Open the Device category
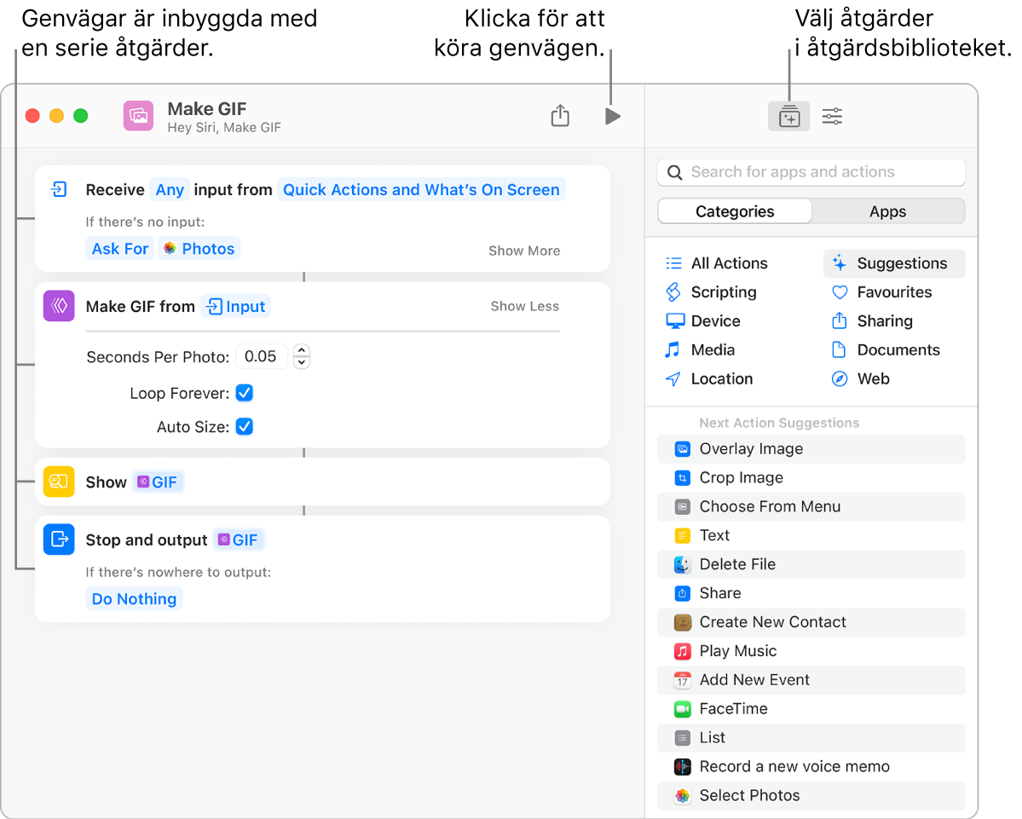 [702, 321]
